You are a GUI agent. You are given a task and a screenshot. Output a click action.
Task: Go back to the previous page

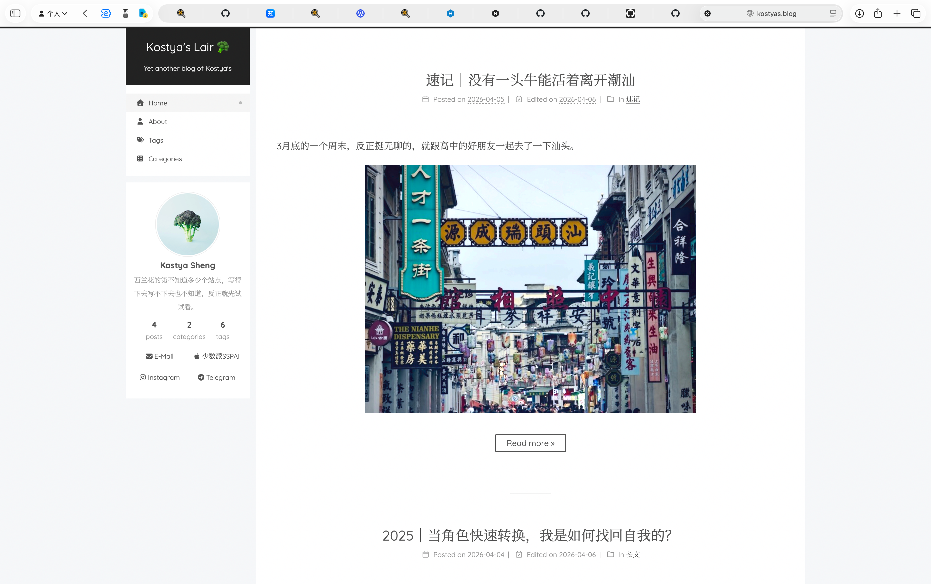pyautogui.click(x=85, y=13)
